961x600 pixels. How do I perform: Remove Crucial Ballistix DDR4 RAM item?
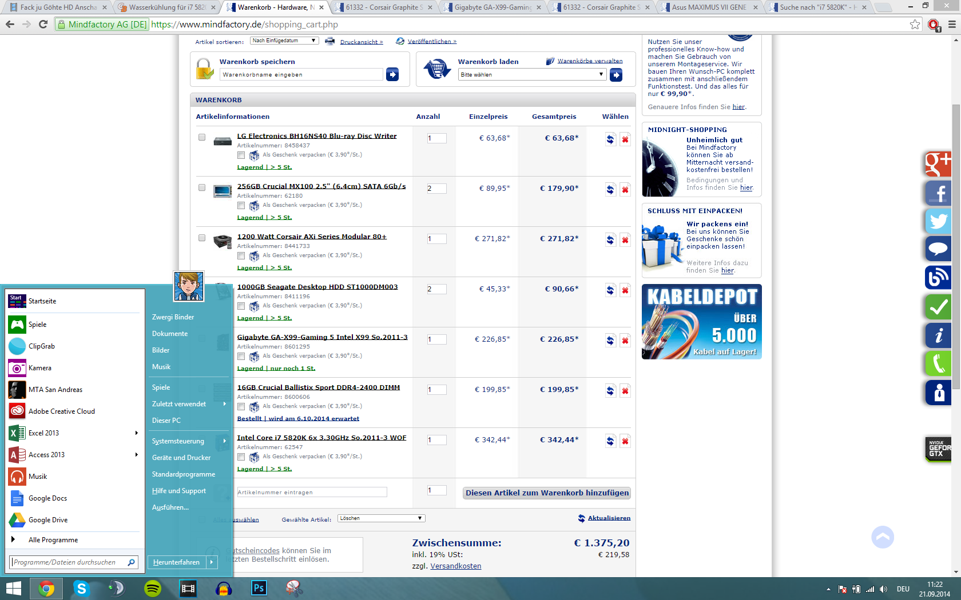tap(625, 391)
